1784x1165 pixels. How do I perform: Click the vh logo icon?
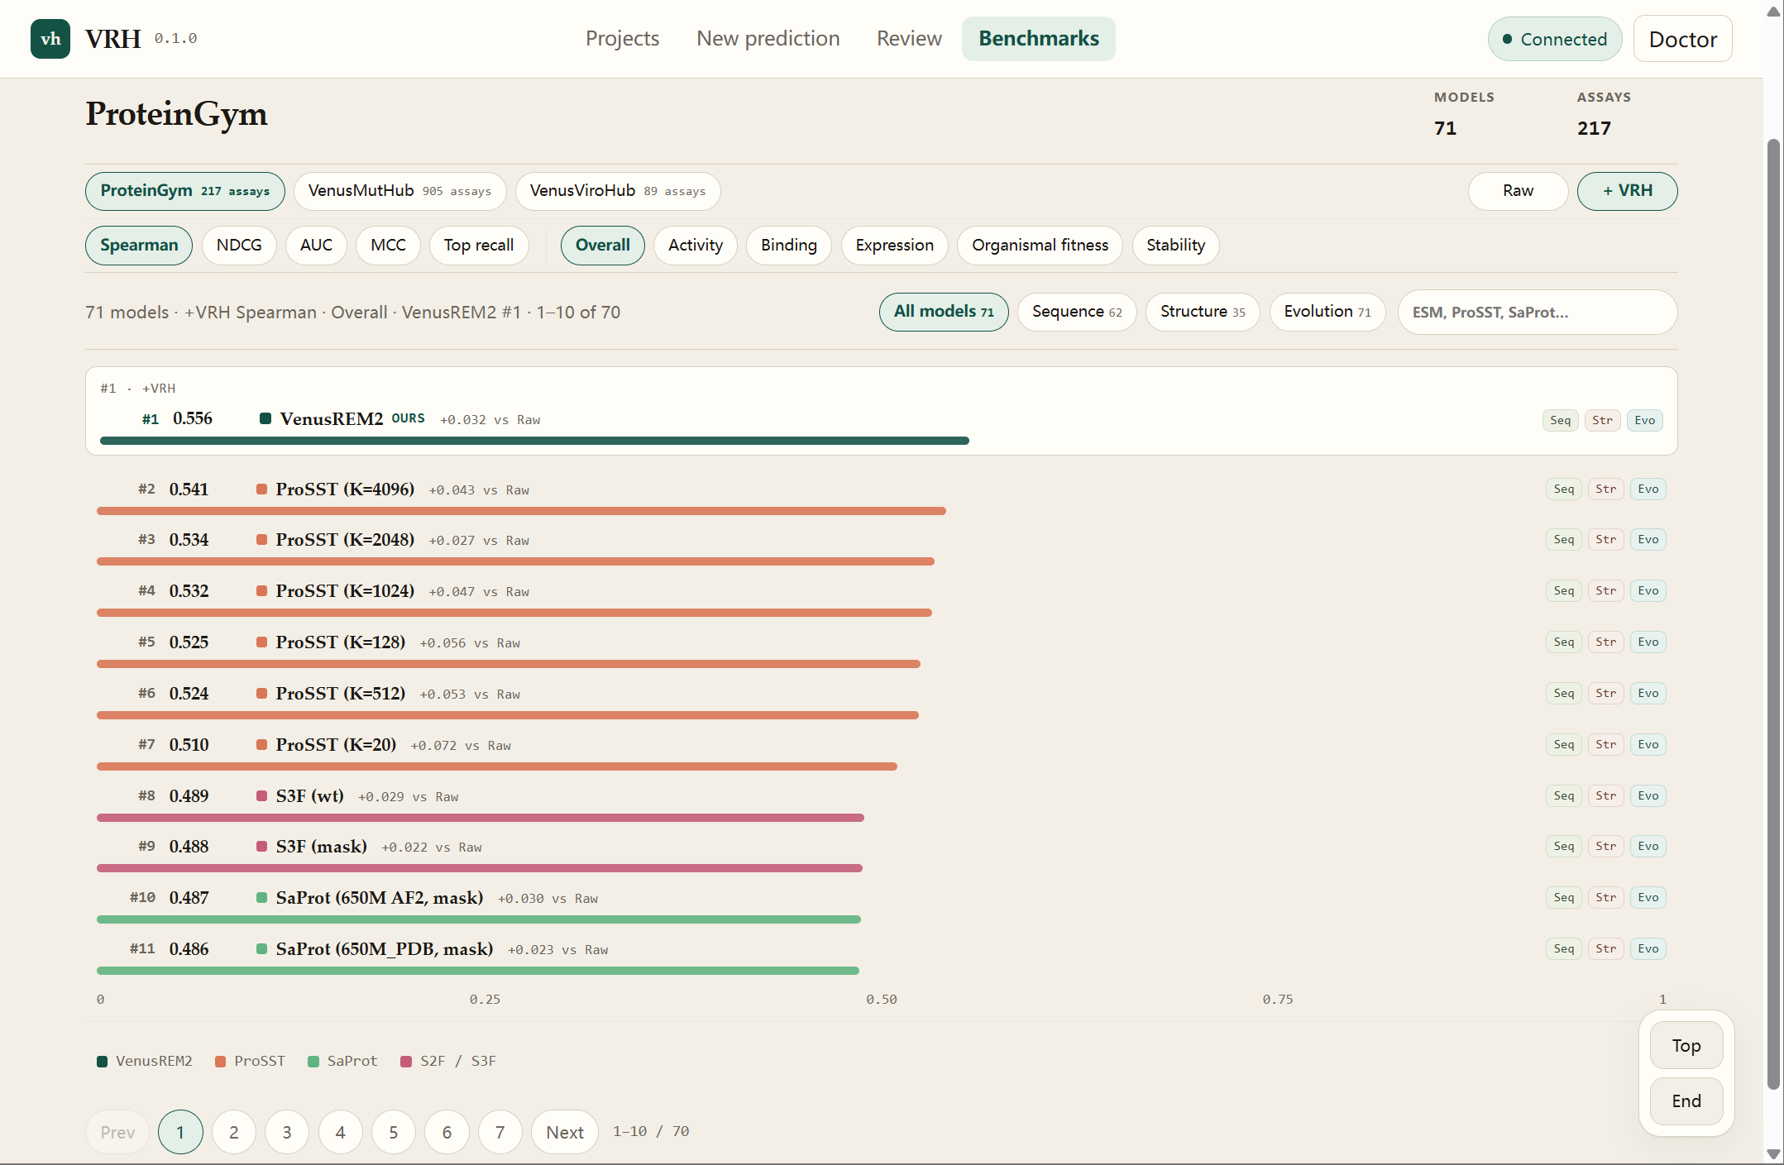point(50,39)
